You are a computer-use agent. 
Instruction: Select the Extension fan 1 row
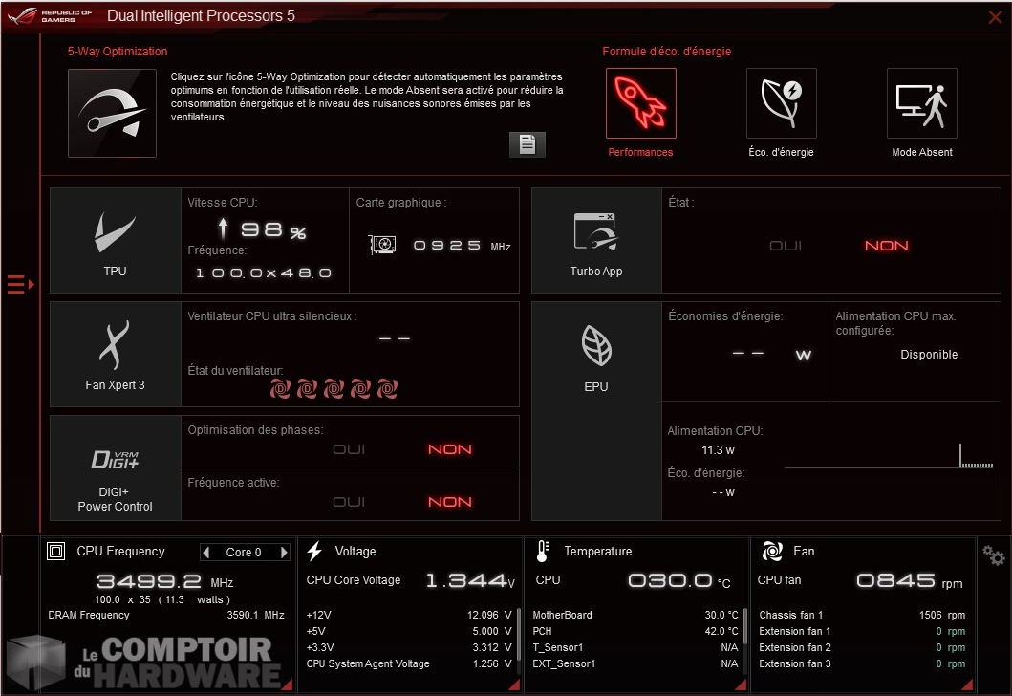[x=862, y=631]
